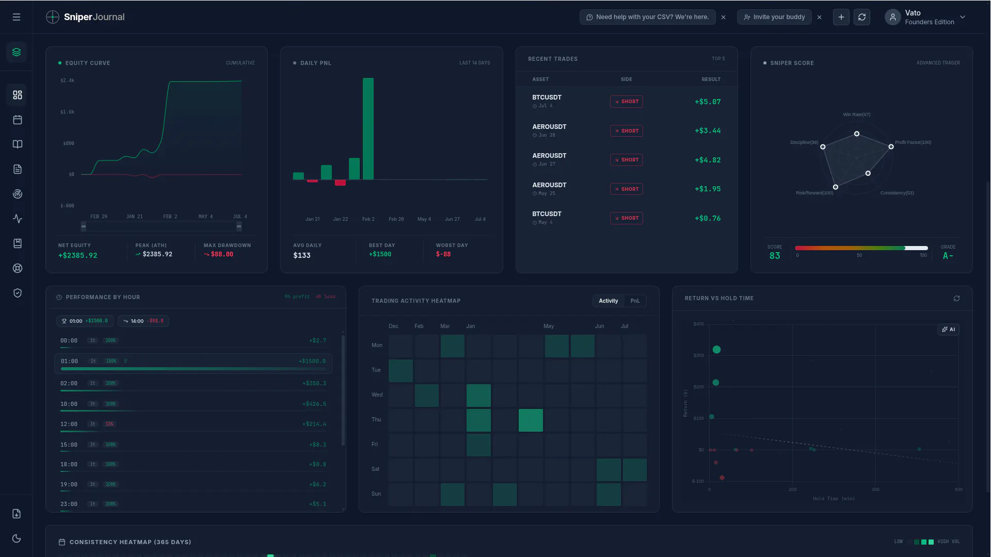Switch heatmap to Activity tab
The height and width of the screenshot is (557, 991).
[x=609, y=301]
